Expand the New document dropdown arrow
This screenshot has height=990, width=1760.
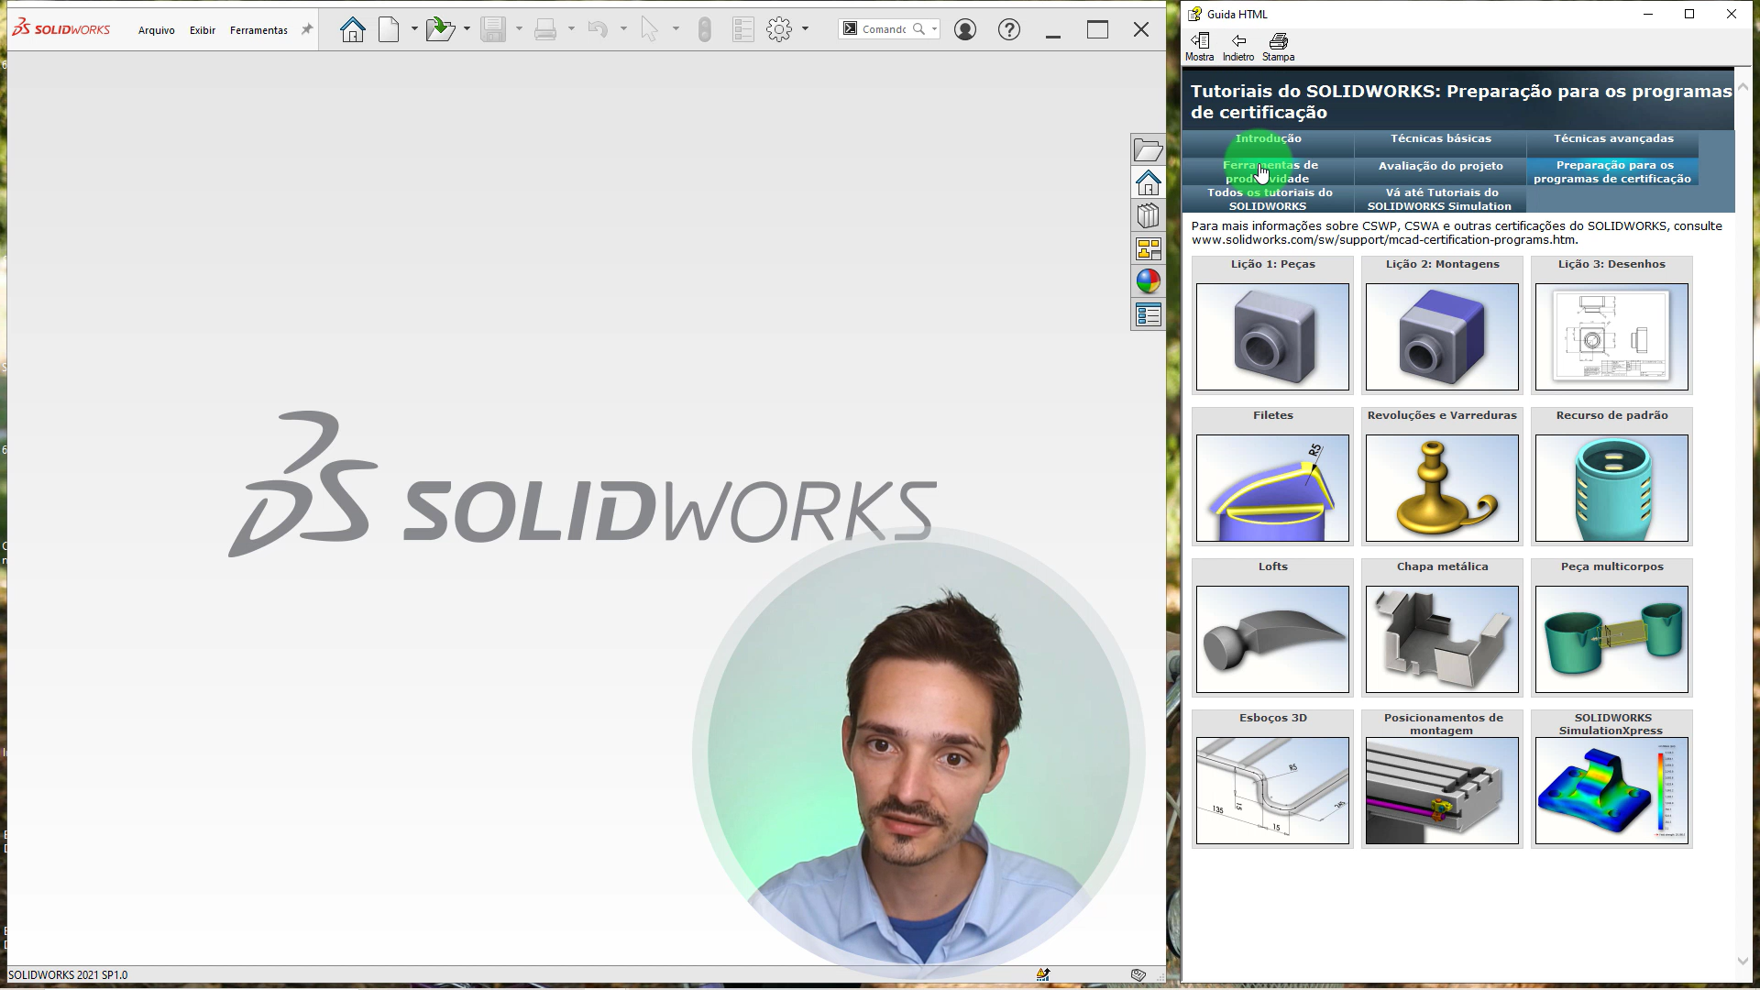coord(414,30)
